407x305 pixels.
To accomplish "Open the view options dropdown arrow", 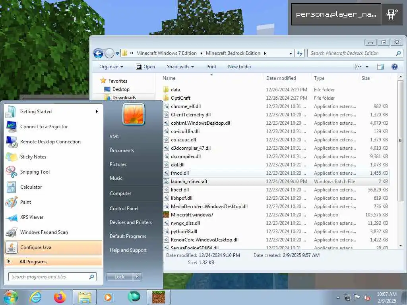I will [x=367, y=67].
